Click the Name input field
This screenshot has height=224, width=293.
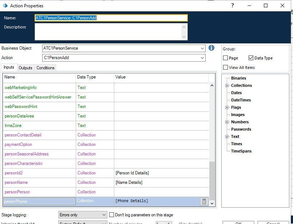click(111, 18)
